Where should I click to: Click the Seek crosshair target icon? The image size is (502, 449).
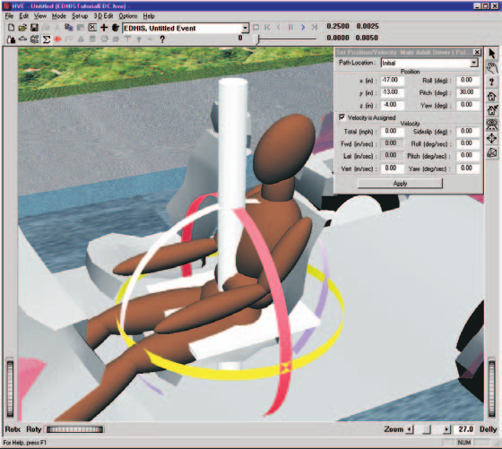click(492, 138)
